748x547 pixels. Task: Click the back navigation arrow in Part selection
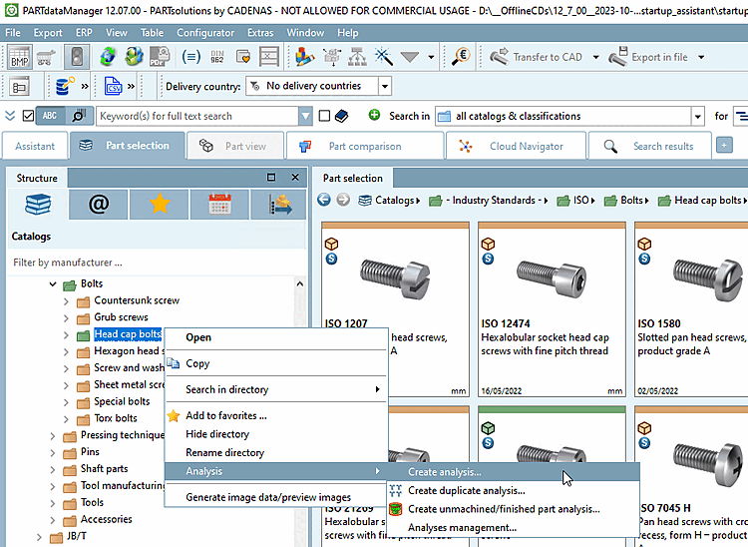point(324,200)
